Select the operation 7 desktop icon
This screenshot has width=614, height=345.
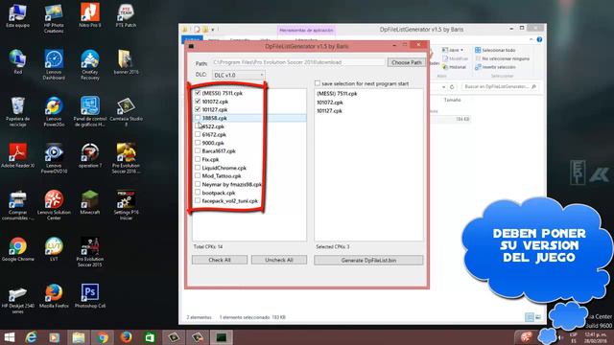coord(89,155)
